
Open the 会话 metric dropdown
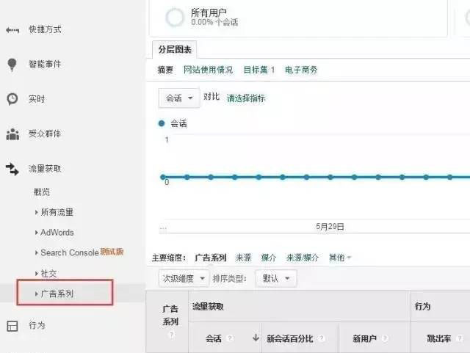click(x=179, y=98)
